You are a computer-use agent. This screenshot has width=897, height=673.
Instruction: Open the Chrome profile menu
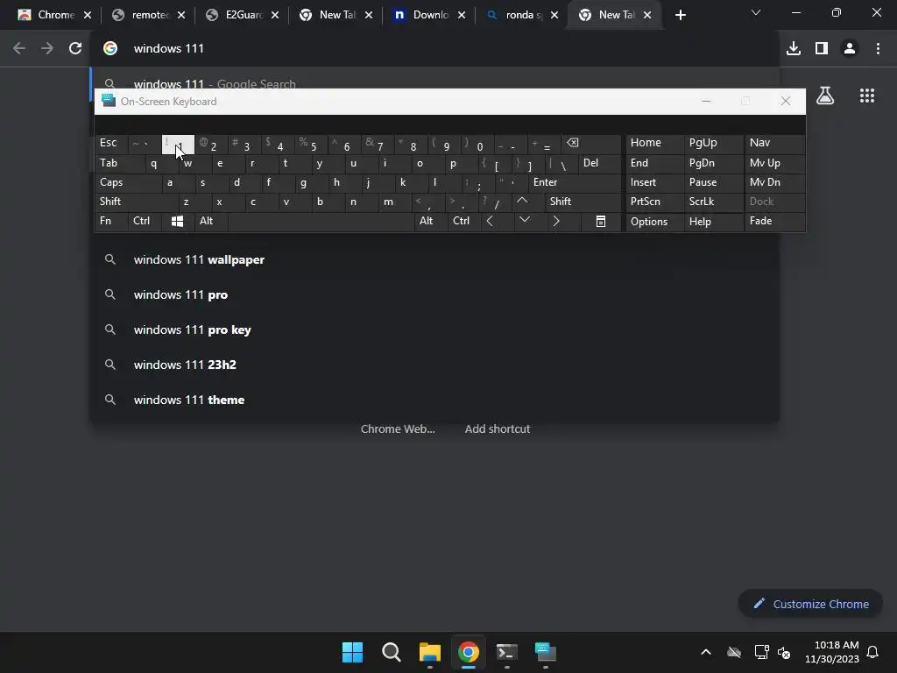tap(850, 49)
